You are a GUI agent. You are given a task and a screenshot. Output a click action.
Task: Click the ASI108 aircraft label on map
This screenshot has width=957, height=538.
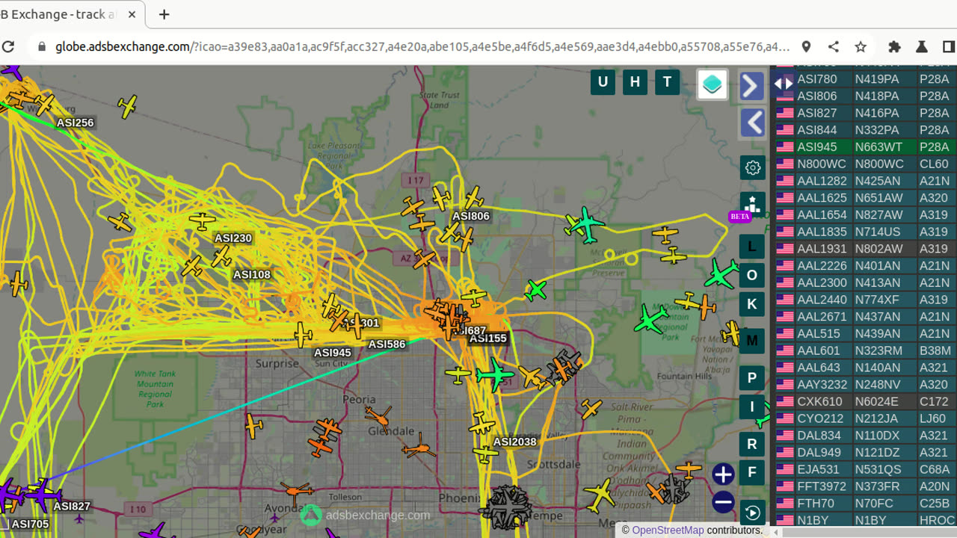click(x=252, y=275)
